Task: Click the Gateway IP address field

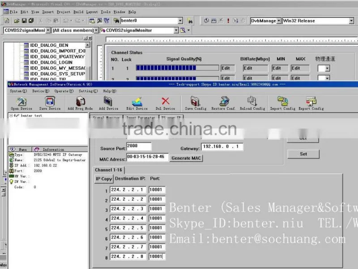Action: [x=222, y=147]
